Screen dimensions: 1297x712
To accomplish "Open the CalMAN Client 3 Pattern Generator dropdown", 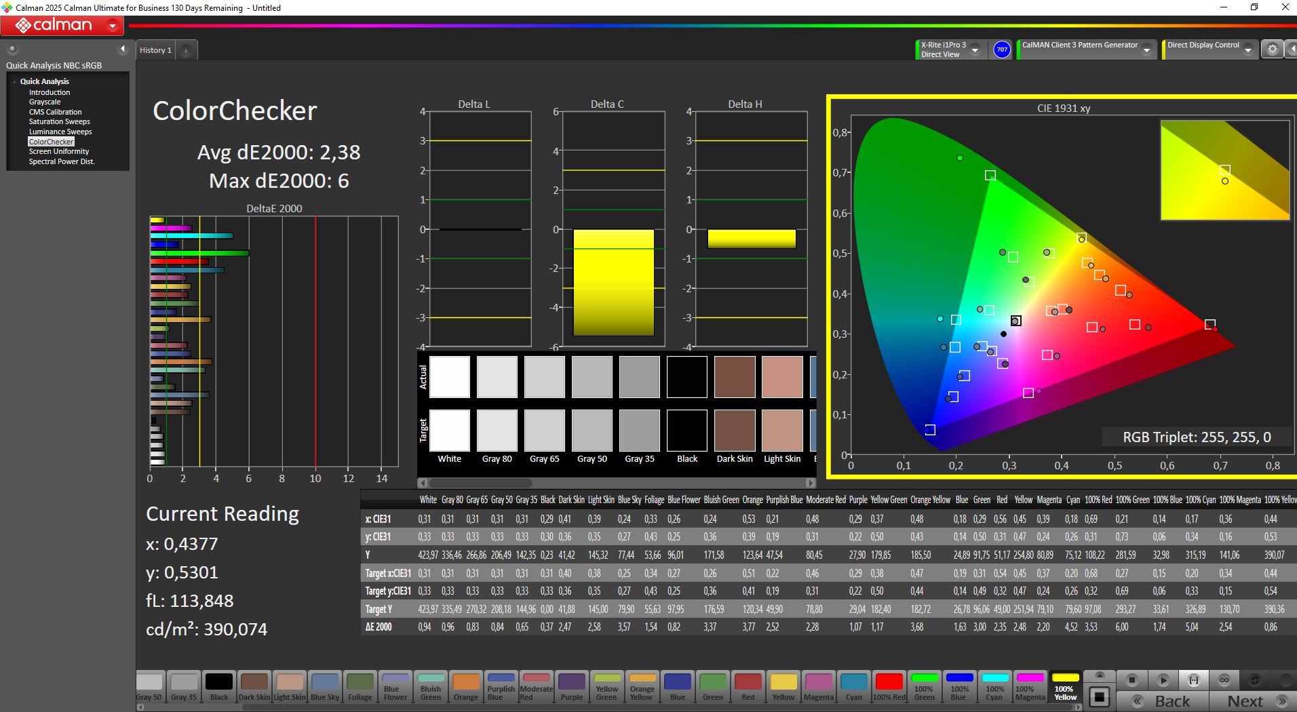I will tap(1146, 50).
